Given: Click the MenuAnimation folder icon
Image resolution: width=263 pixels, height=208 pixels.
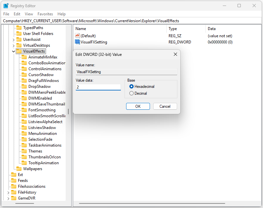Looking at the screenshot, I should 24,134.
